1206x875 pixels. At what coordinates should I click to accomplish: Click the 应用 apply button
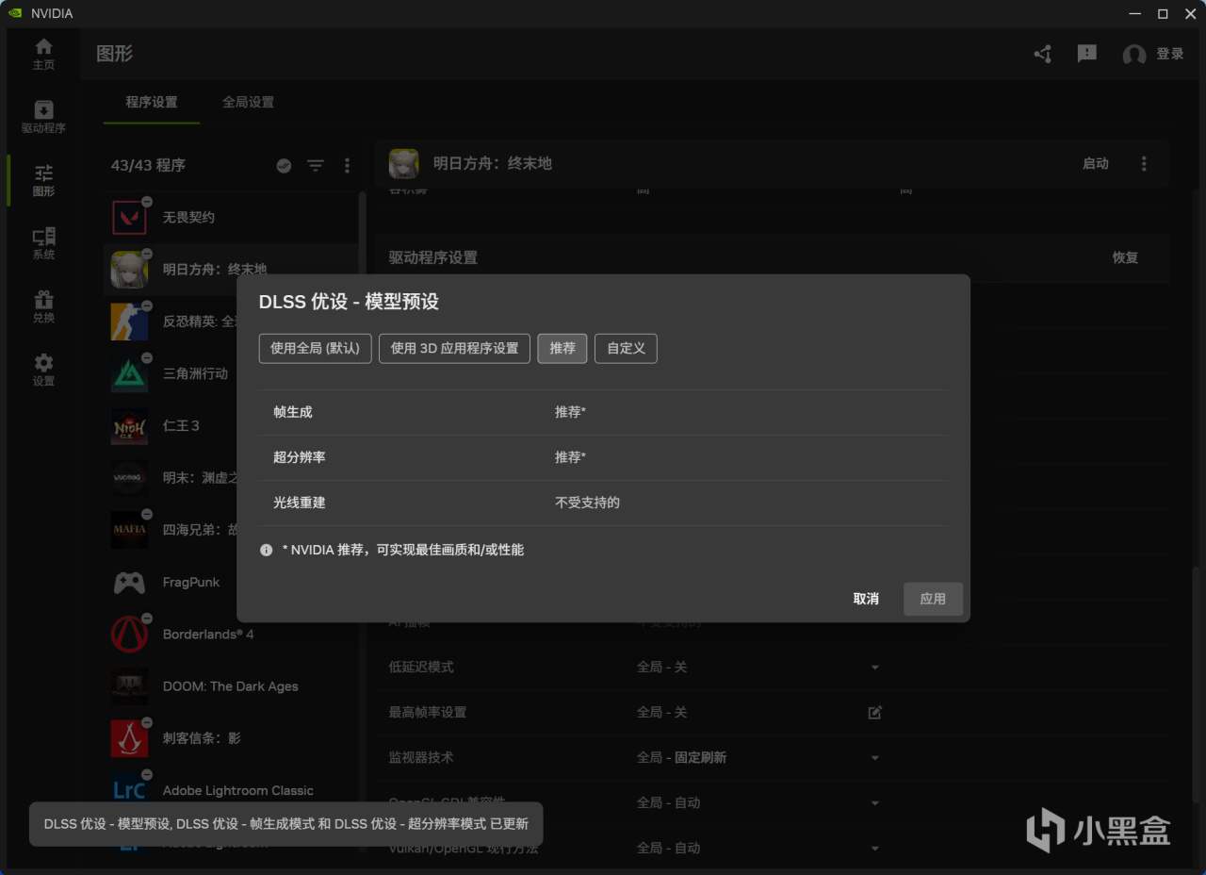click(x=933, y=599)
